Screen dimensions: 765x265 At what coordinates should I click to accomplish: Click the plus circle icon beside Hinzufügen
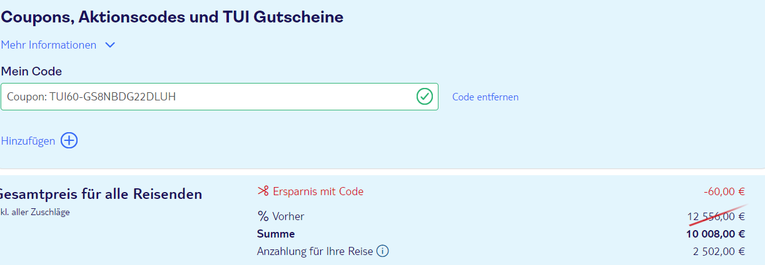click(69, 140)
